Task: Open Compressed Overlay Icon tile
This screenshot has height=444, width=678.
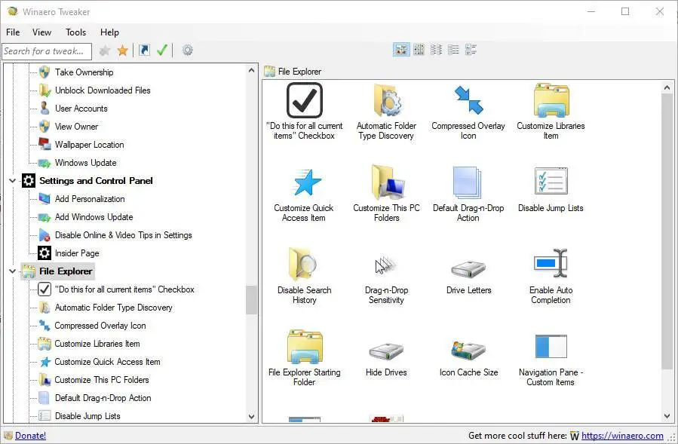Action: coord(468,112)
